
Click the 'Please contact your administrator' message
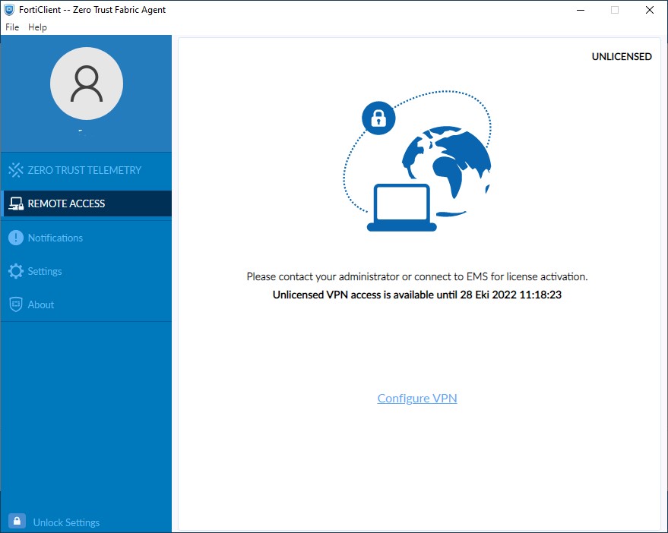(x=417, y=276)
